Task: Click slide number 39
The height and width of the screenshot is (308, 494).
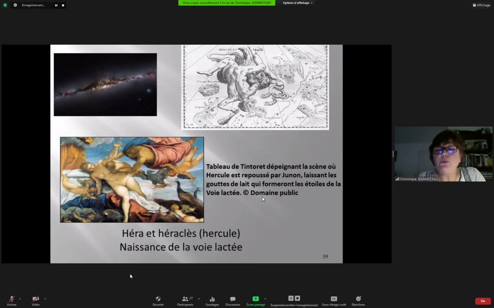Action: tap(325, 257)
